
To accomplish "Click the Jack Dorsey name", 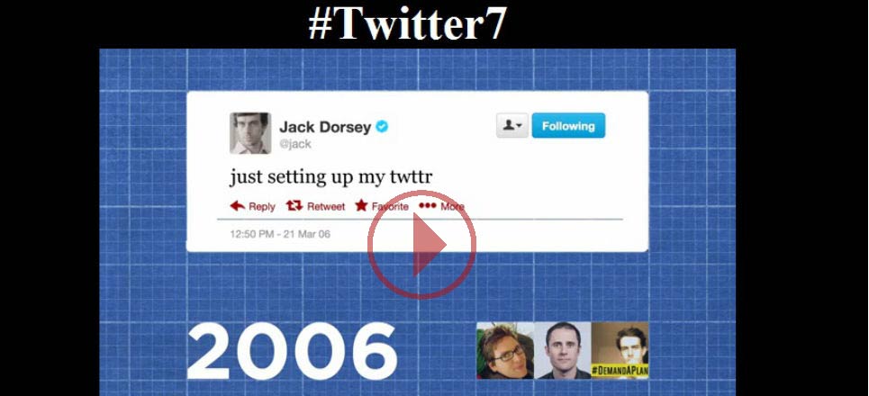I will coord(325,127).
